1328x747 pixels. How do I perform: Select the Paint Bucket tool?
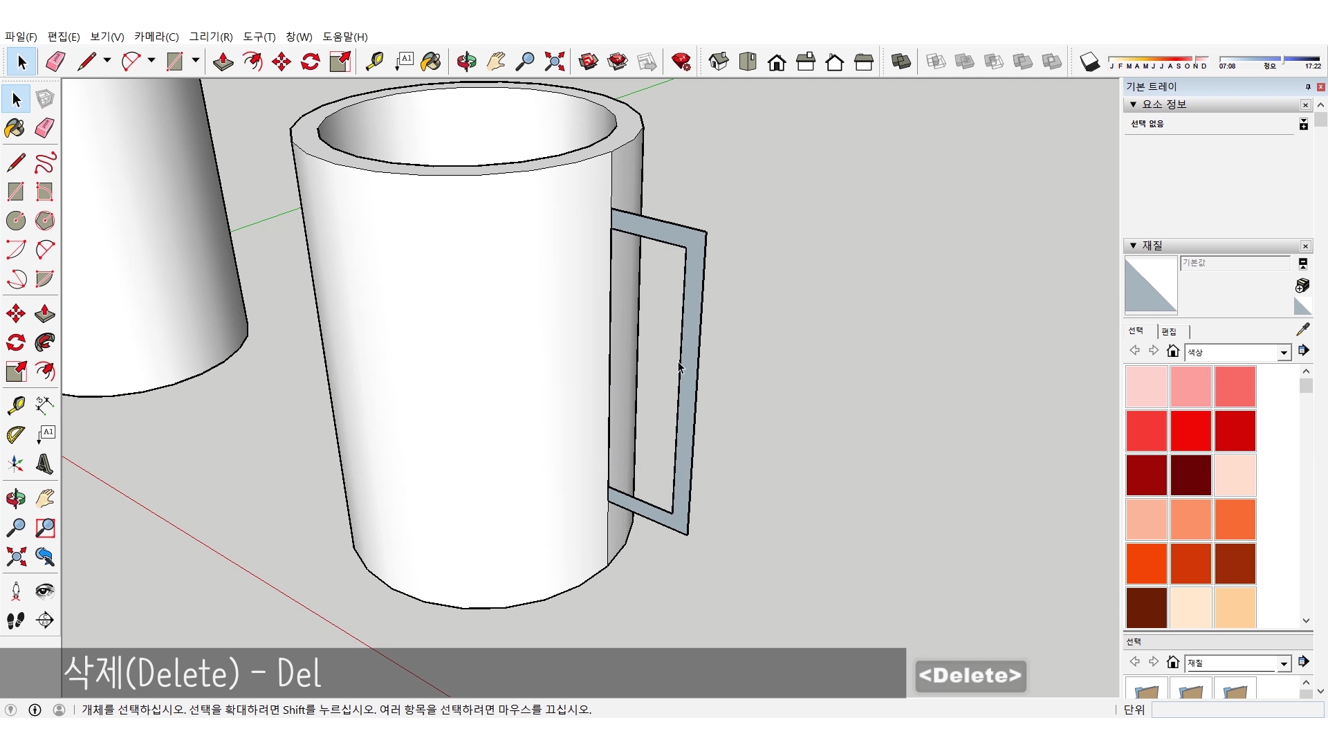(430, 62)
